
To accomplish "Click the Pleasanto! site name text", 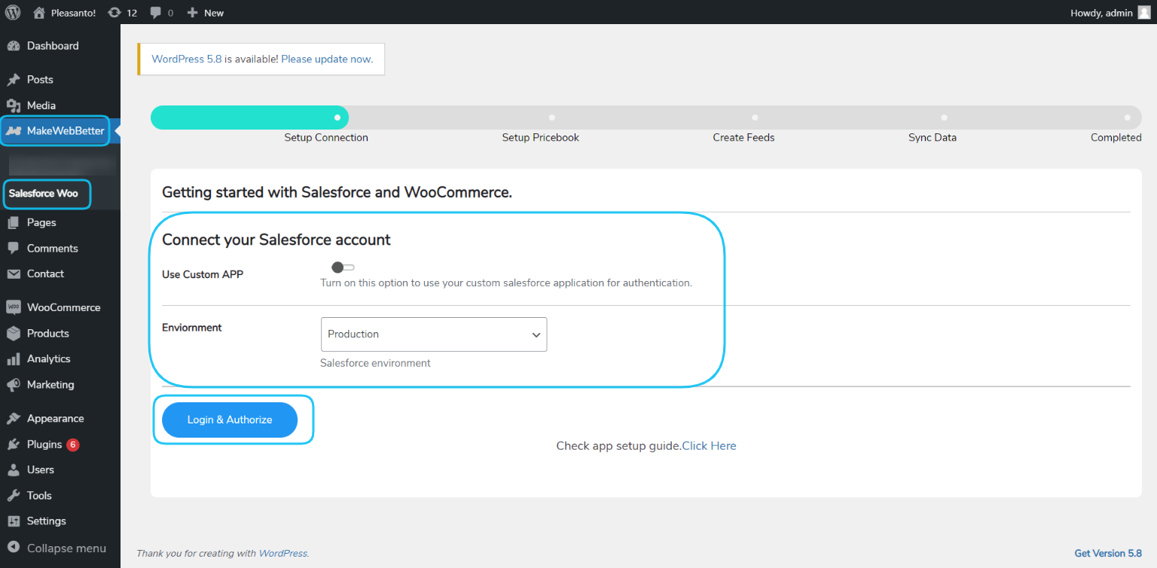I will coord(73,13).
